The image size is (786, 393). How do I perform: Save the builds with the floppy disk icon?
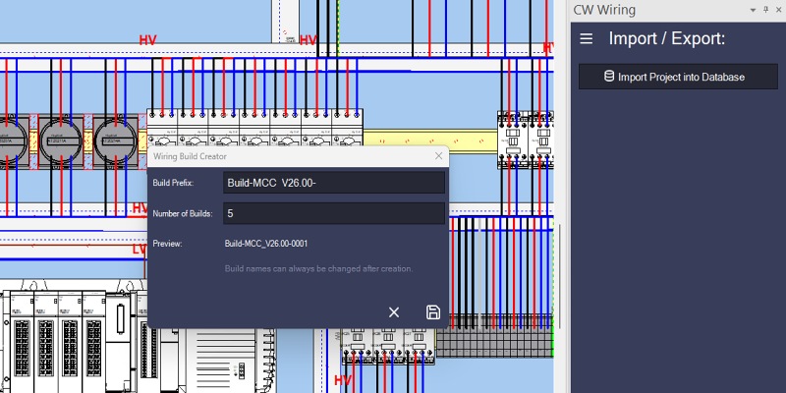[x=433, y=312]
